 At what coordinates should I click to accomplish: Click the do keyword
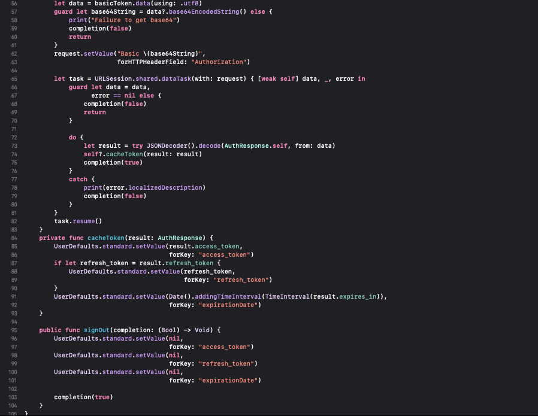point(72,138)
